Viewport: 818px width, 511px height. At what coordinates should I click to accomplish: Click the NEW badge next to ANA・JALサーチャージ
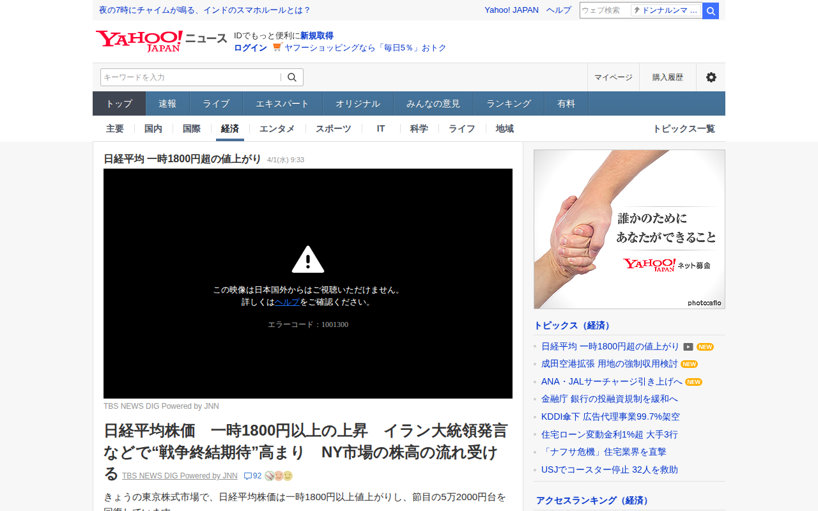click(693, 382)
